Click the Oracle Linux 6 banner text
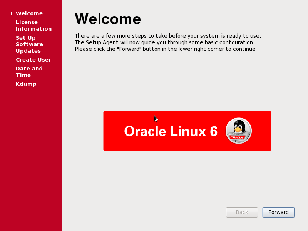 click(x=171, y=131)
